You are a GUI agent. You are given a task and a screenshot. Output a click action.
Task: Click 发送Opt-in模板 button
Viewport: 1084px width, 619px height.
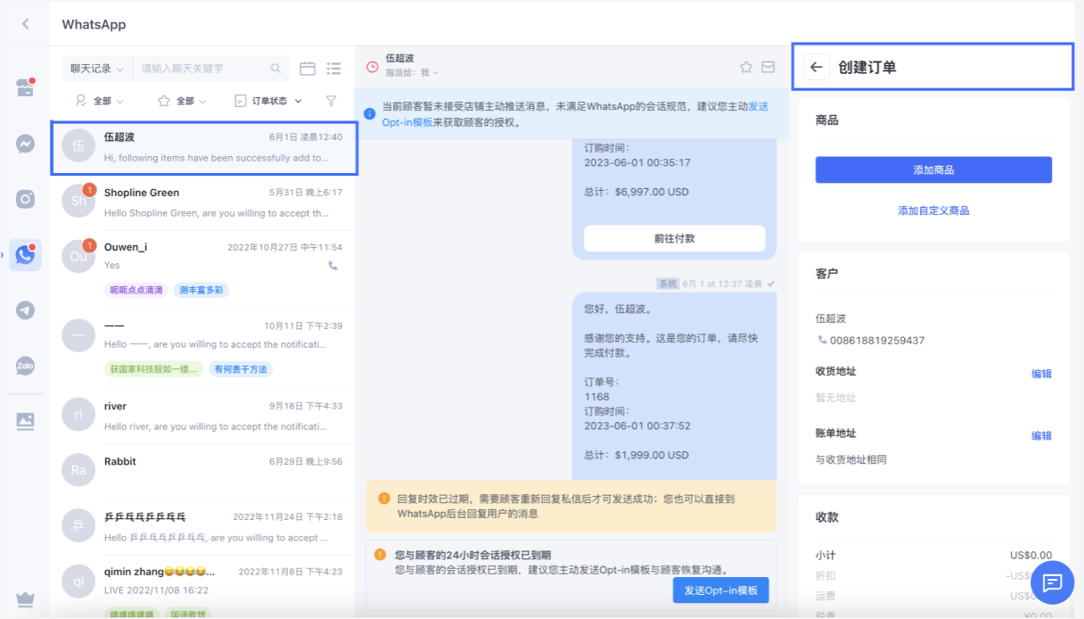tap(720, 590)
